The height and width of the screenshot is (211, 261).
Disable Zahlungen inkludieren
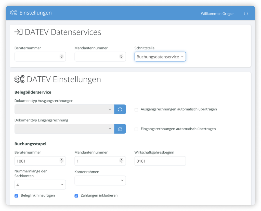(76, 195)
